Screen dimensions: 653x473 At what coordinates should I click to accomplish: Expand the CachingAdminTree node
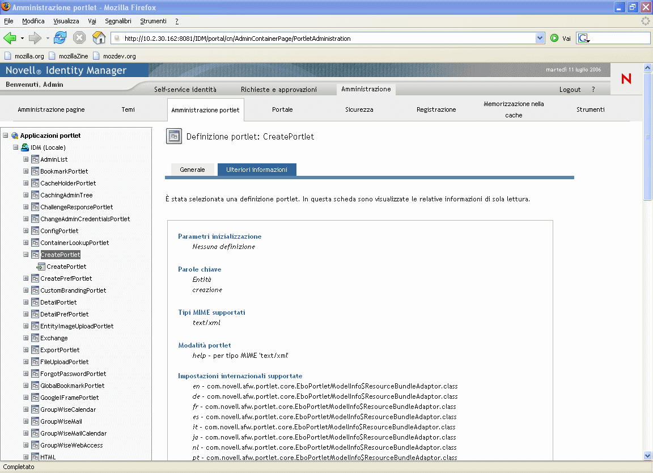coord(26,195)
